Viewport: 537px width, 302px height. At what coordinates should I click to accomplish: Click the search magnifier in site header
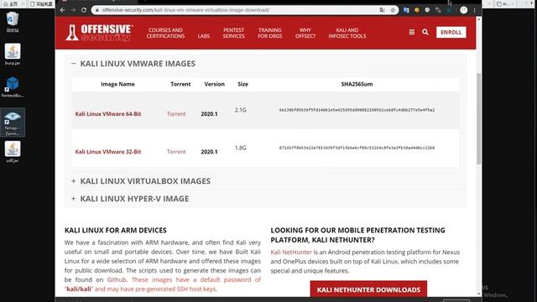coord(425,32)
